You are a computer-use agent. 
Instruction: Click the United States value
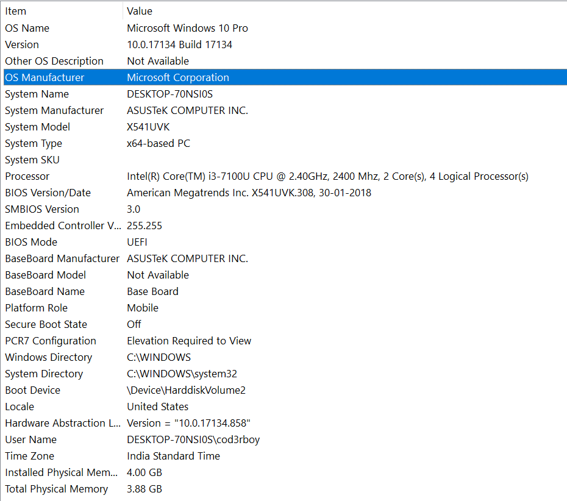(158, 407)
